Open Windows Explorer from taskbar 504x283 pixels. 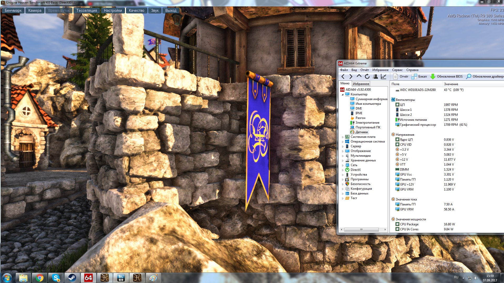[23, 278]
